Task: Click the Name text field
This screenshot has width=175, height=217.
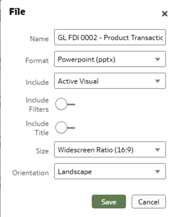Action: pyautogui.click(x=110, y=37)
